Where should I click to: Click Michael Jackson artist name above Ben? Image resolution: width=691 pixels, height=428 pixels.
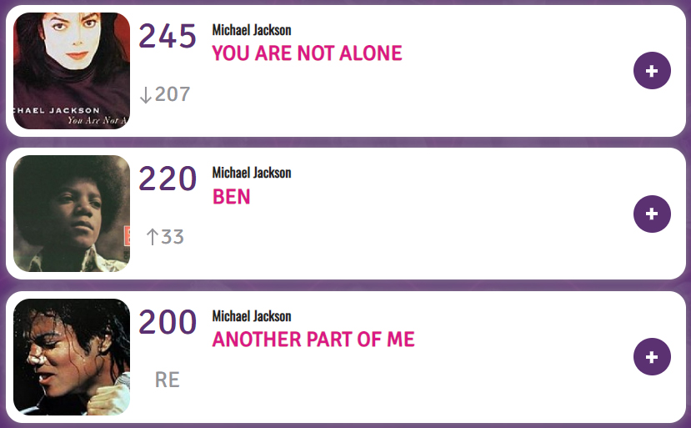click(252, 173)
